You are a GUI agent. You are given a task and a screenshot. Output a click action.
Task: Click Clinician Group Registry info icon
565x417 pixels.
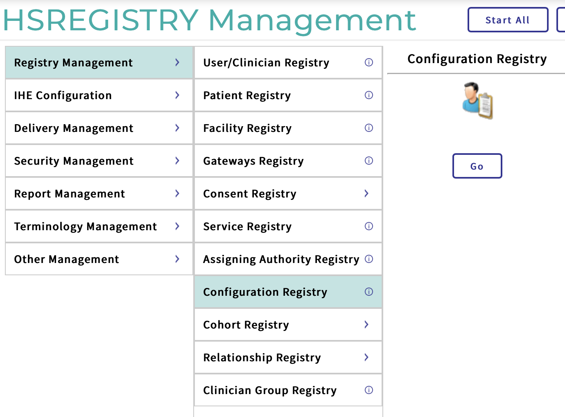[x=369, y=390]
